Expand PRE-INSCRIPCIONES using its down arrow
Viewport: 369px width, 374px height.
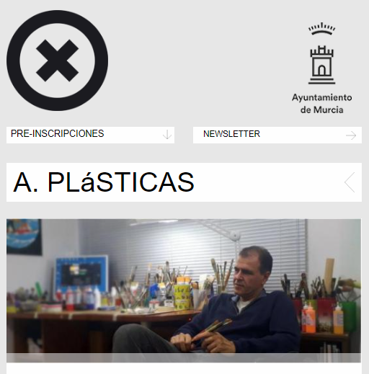point(167,135)
